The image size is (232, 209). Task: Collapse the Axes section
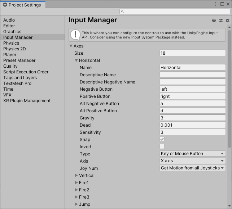point(71,46)
